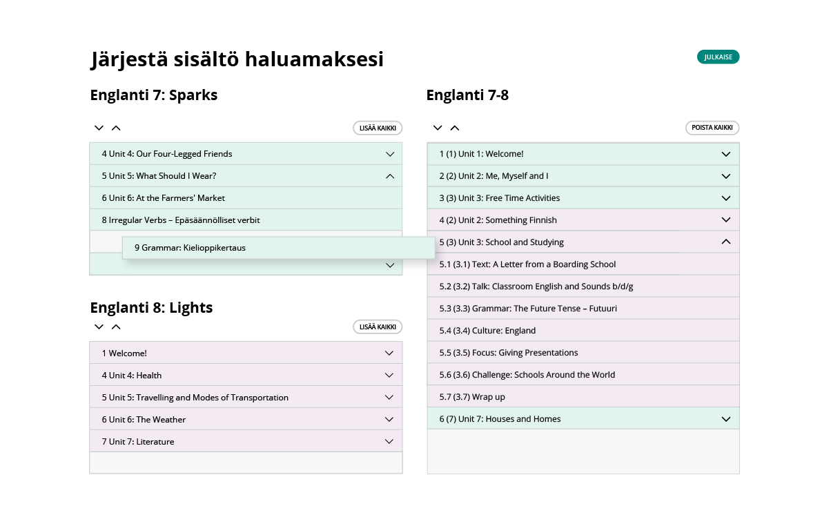Expand Unit 7: Literature chevron
This screenshot has width=829, height=524.
coord(389,442)
